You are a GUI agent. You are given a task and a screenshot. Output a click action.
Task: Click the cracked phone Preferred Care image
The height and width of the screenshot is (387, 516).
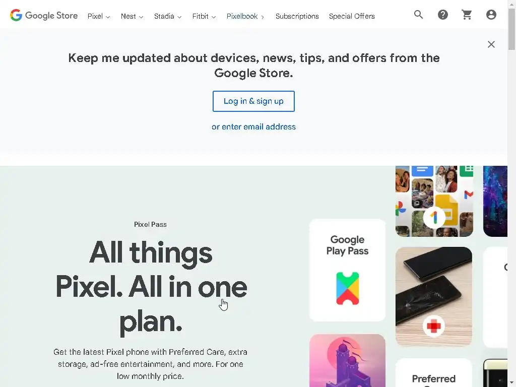click(434, 296)
